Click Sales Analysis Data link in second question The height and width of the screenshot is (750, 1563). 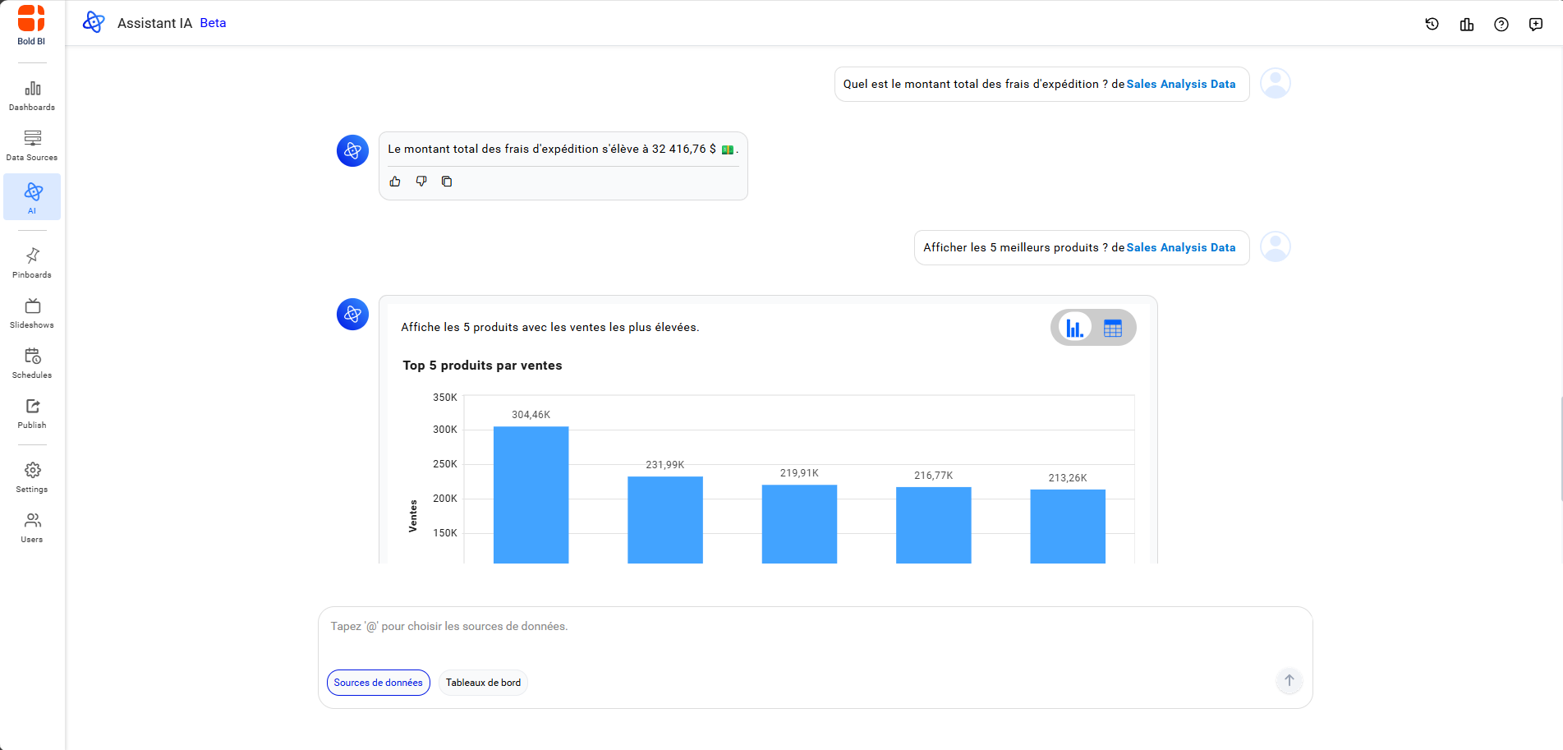[1180, 248]
